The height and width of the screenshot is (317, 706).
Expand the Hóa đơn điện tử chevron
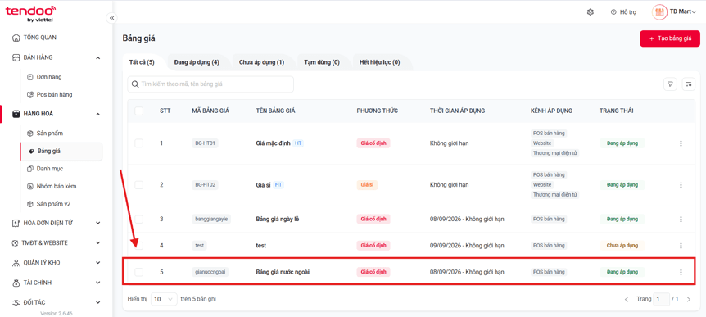pos(98,223)
